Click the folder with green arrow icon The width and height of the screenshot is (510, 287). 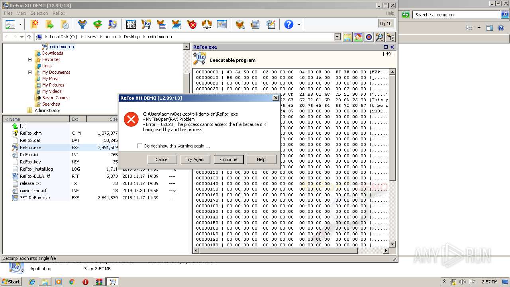click(x=49, y=24)
